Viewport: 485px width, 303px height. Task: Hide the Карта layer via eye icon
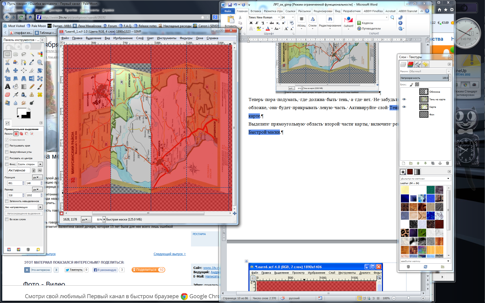point(404,107)
